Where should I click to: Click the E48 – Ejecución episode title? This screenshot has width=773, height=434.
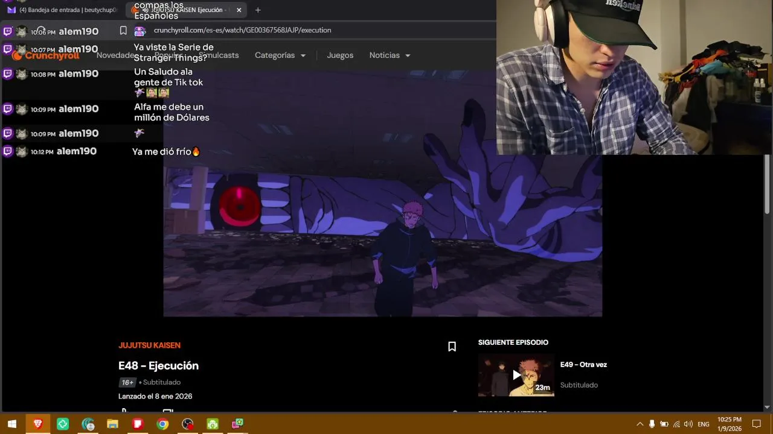tap(158, 366)
